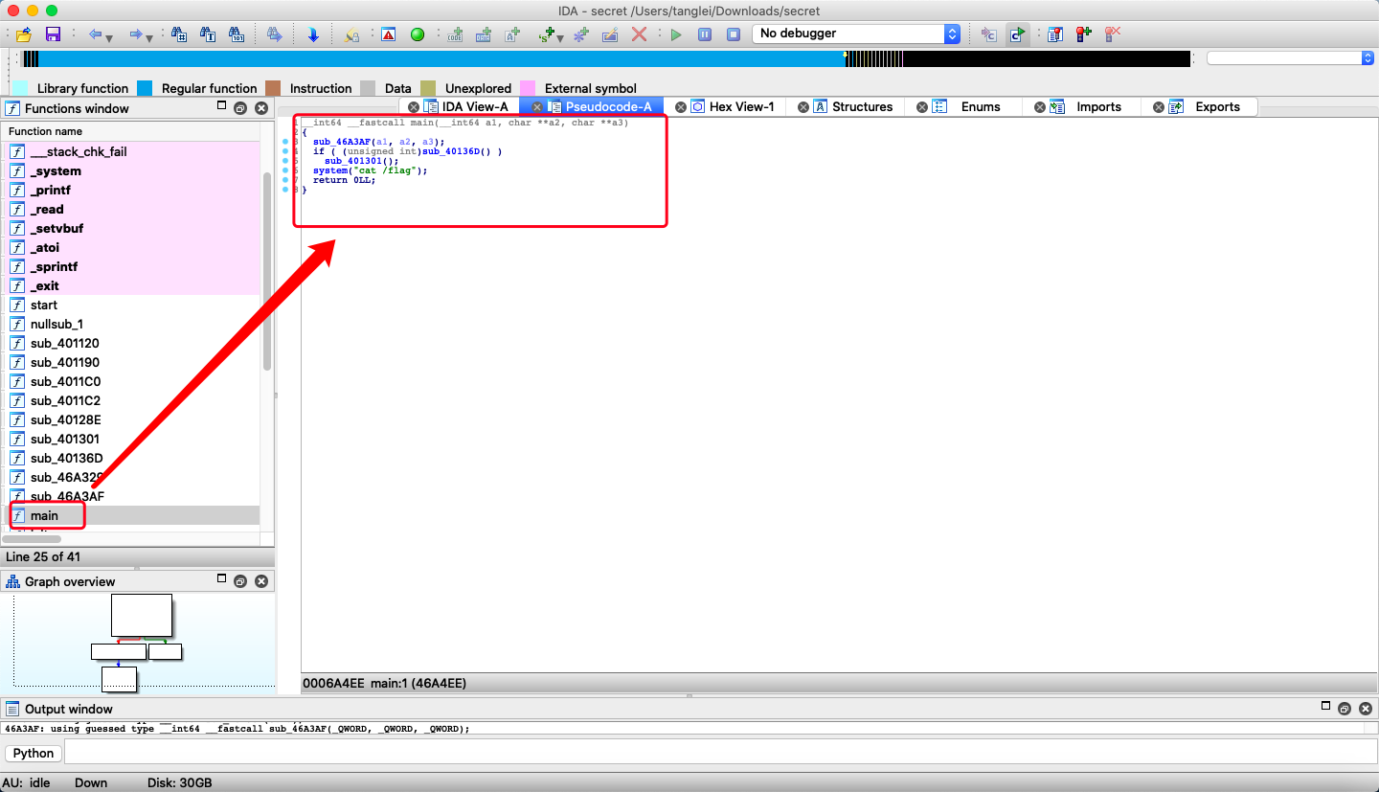Start the process with green play button

point(676,34)
